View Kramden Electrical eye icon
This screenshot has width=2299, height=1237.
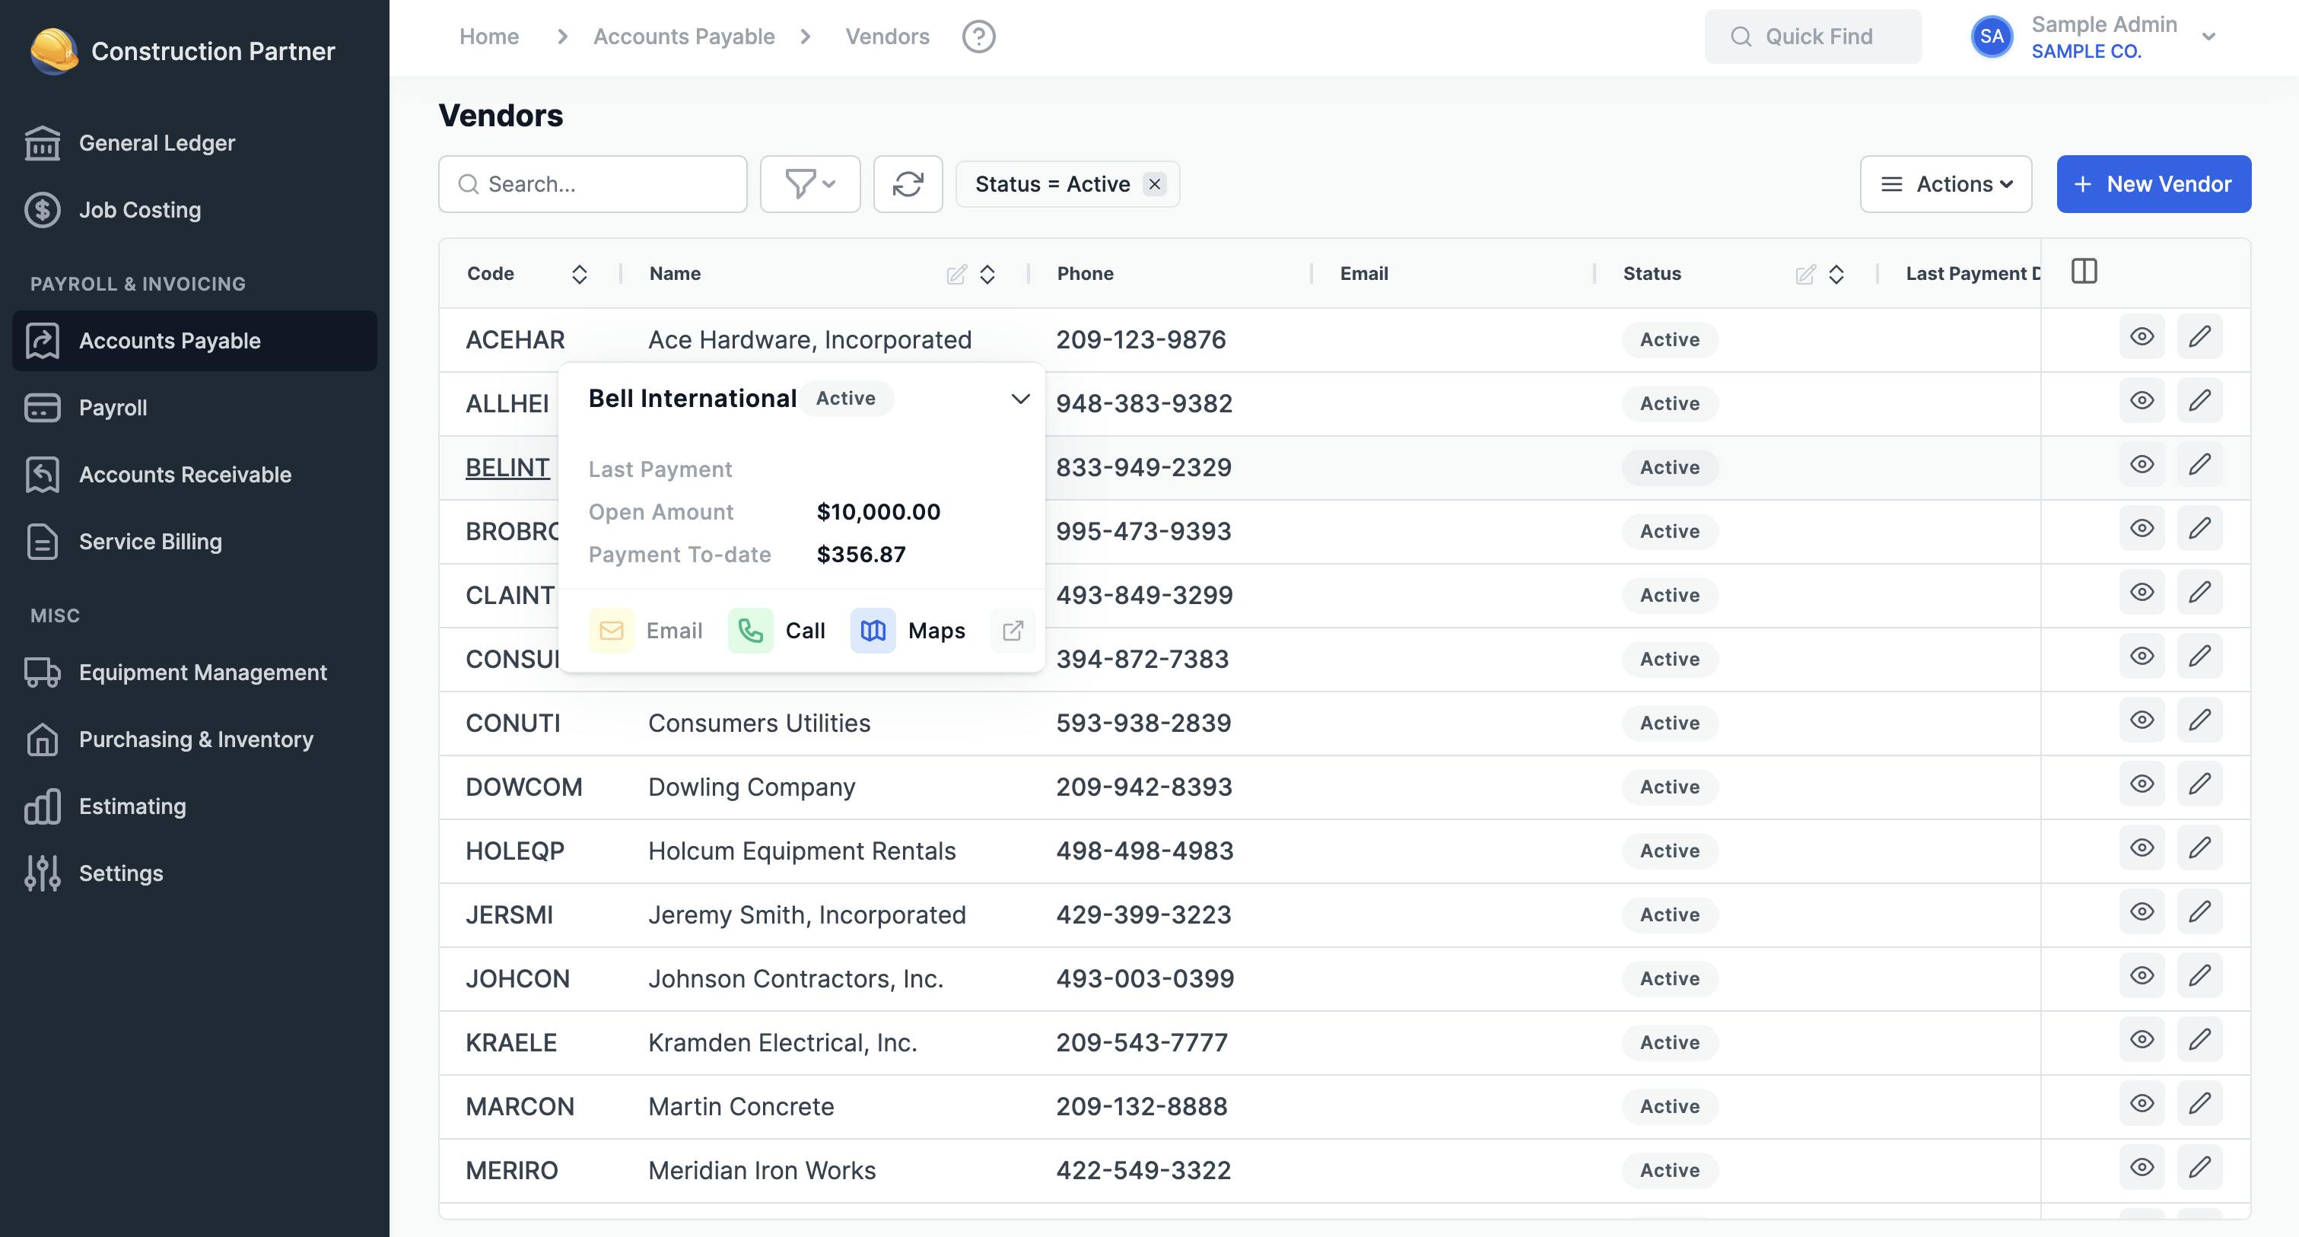point(2142,1040)
